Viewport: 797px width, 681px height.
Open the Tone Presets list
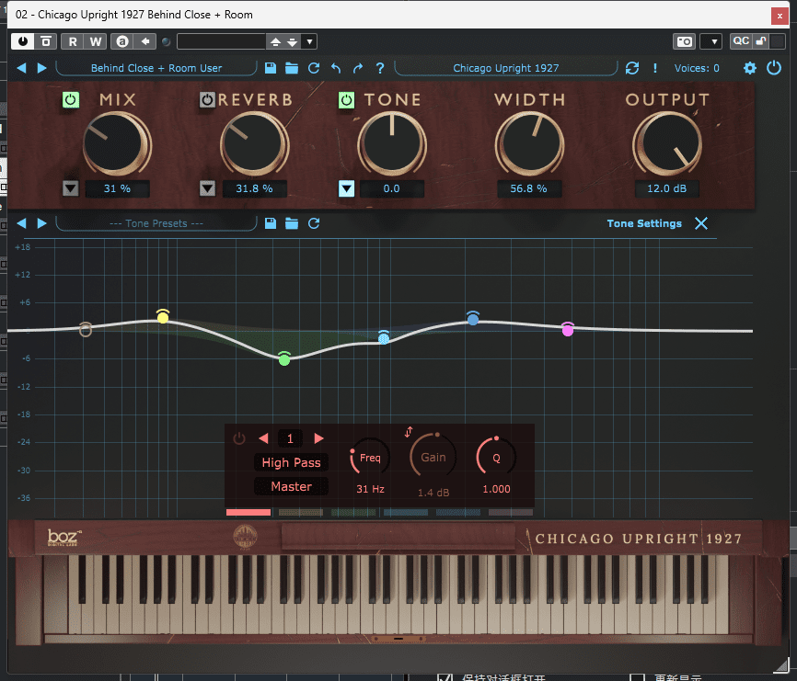click(156, 223)
